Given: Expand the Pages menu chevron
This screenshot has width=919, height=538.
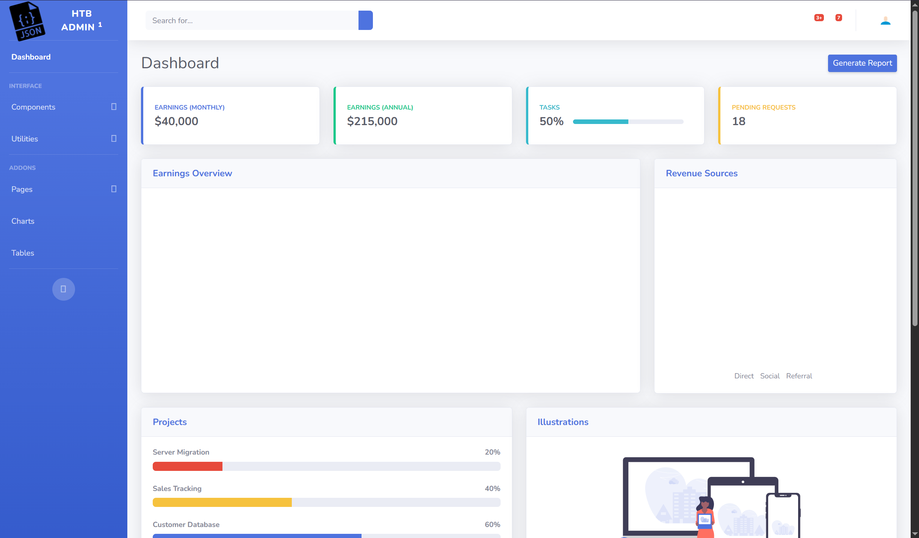Looking at the screenshot, I should [x=113, y=189].
